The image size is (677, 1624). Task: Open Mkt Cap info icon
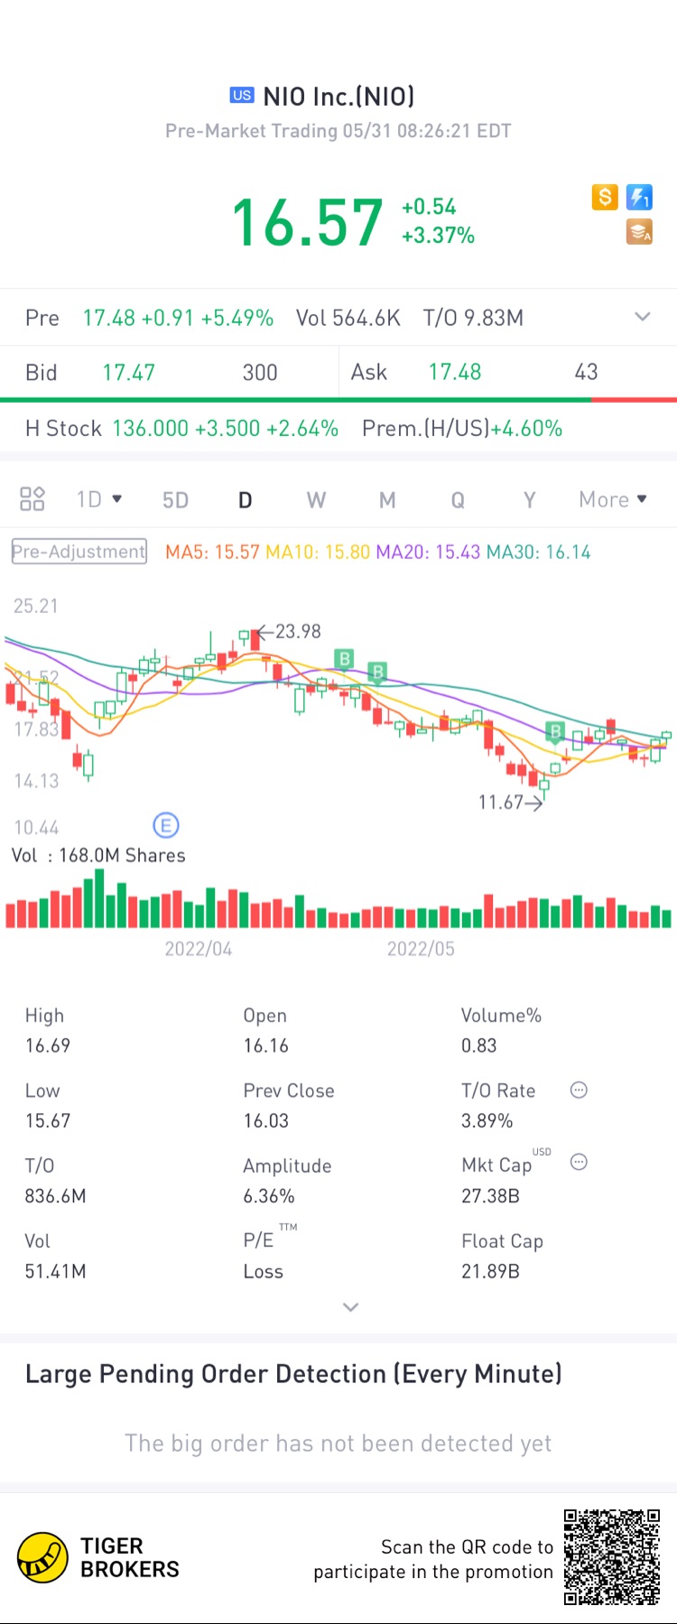click(580, 1162)
